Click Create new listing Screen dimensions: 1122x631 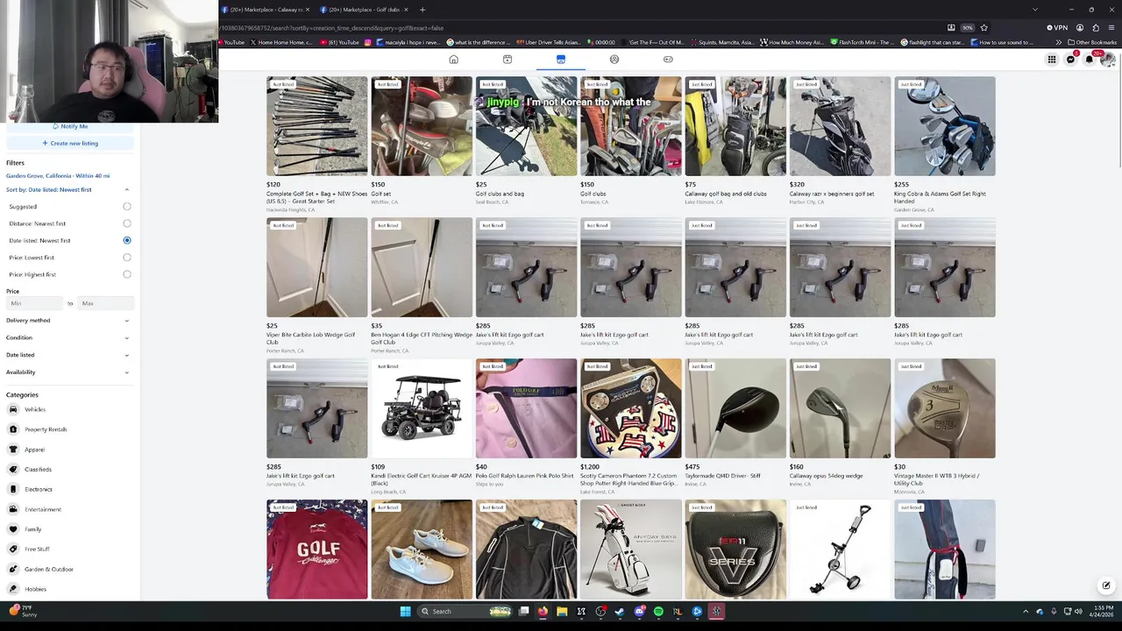70,143
